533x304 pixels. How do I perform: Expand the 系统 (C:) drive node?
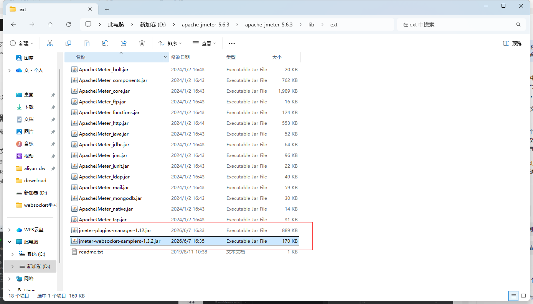tap(13, 254)
